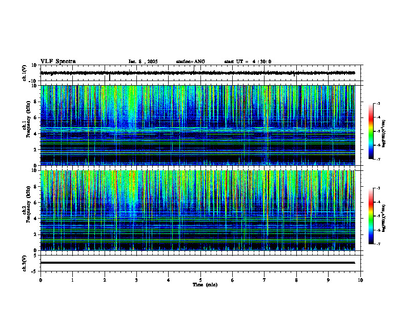Click the ch.2 spectrogram color scale bar
Viewport: 406px width, 314px height.
point(371,216)
